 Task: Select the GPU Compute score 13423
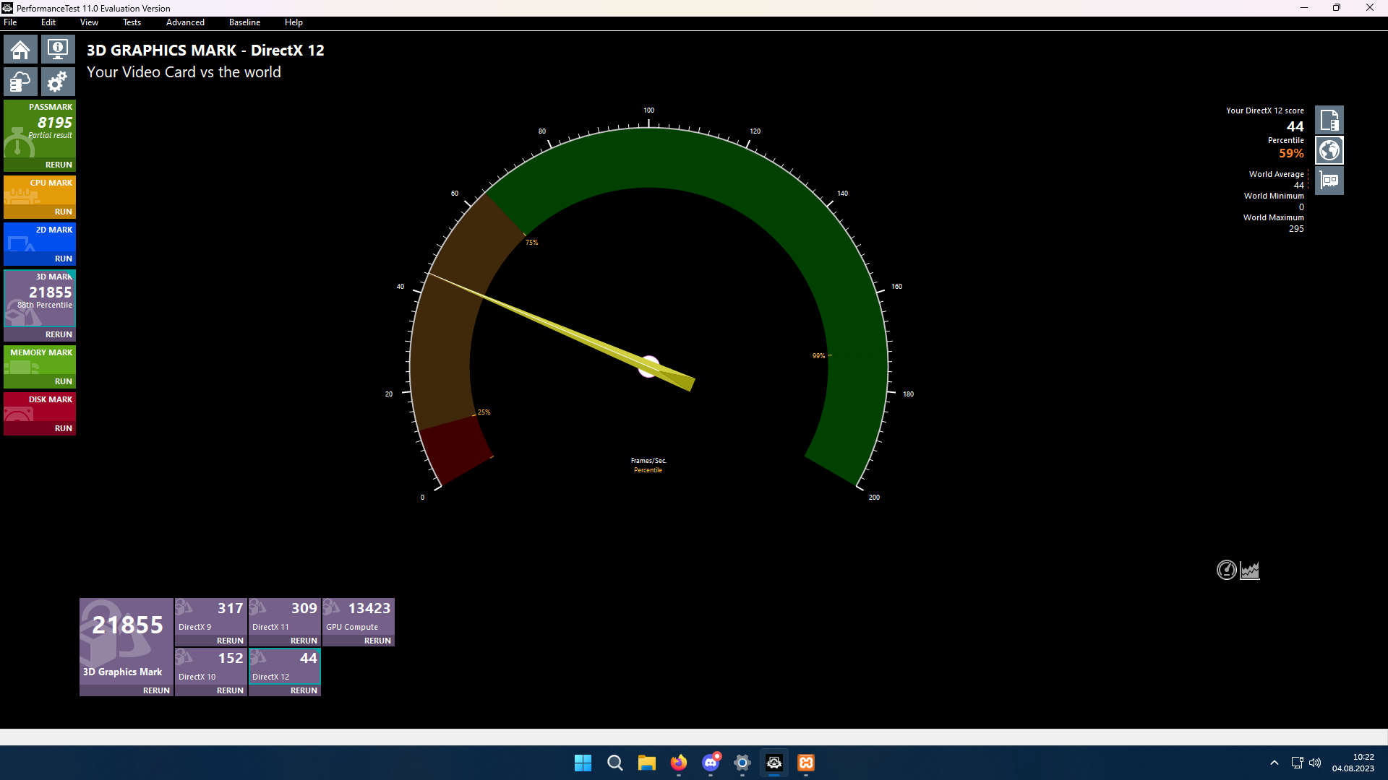369,608
